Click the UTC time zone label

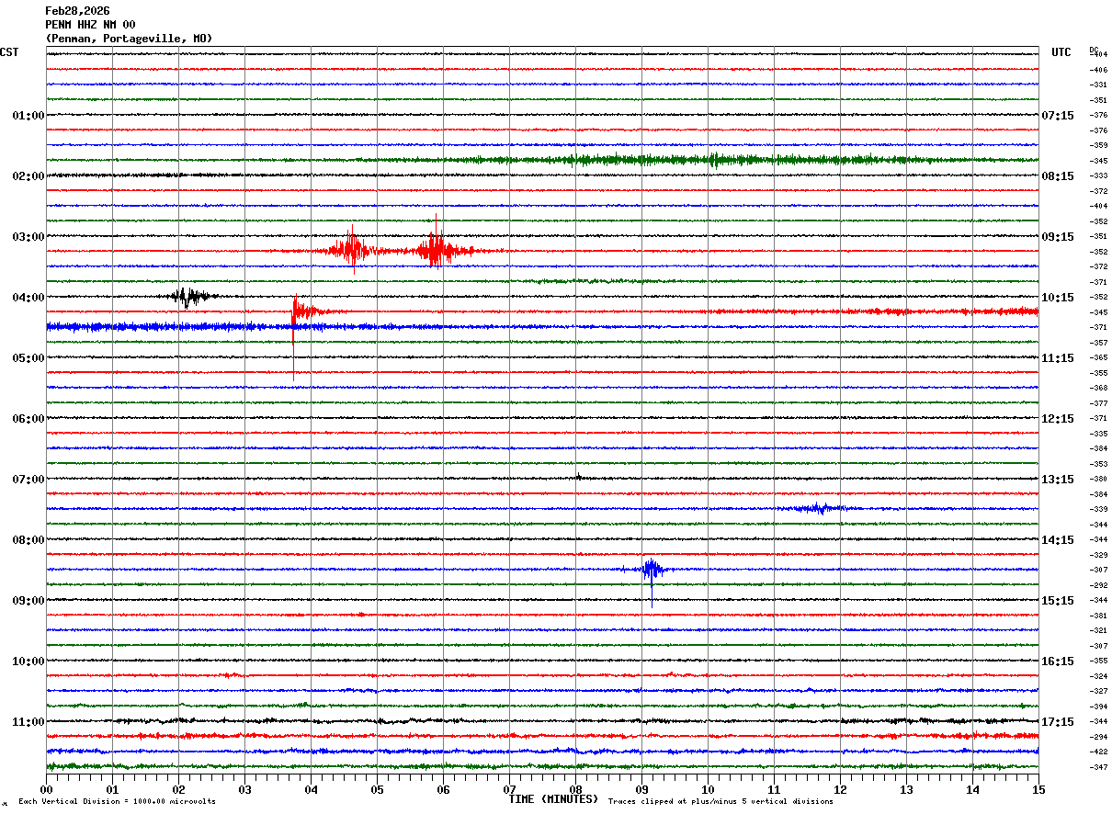coord(1061,53)
